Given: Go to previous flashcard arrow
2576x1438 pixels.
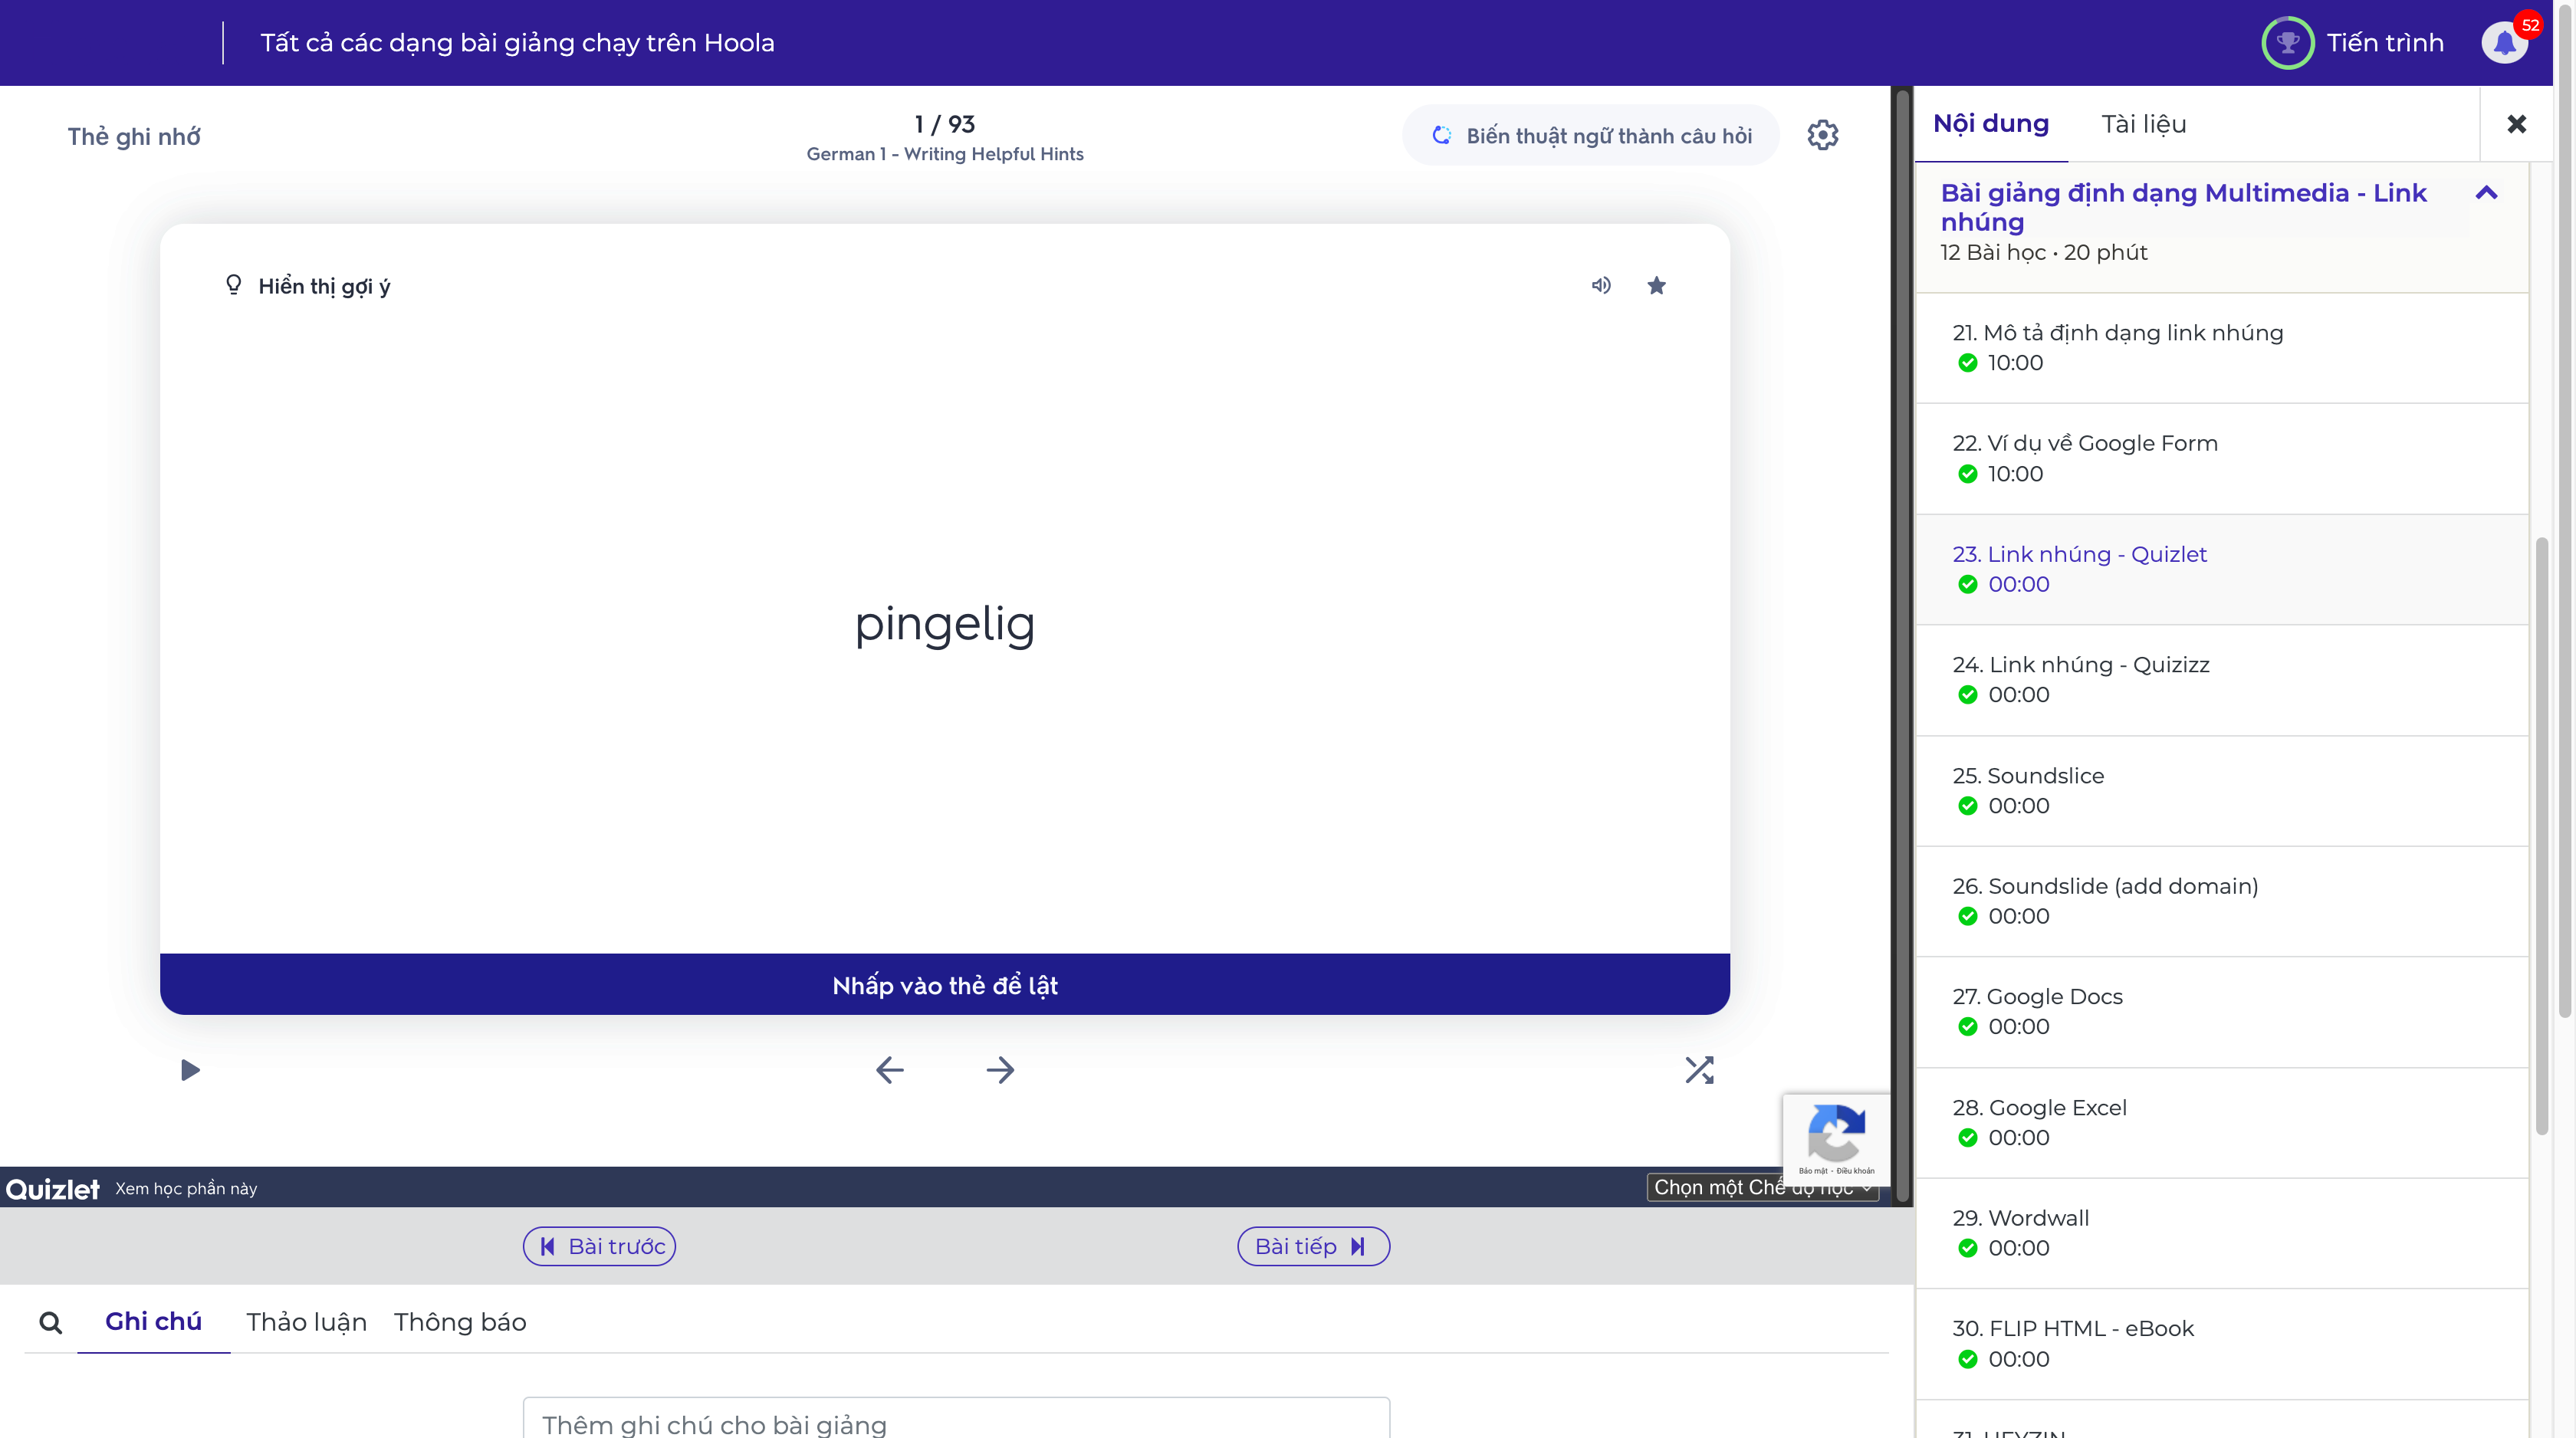Looking at the screenshot, I should [x=889, y=1070].
